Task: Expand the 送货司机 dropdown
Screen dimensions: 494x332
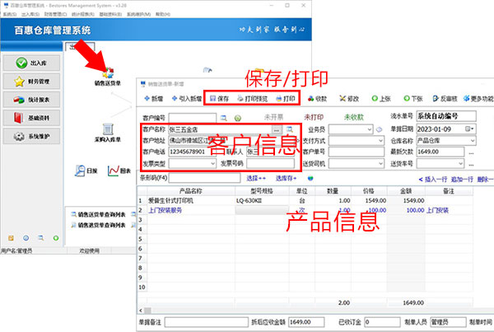Action: 380,163
